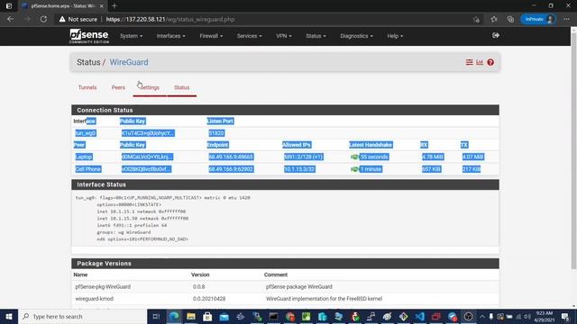
Task: Click the pfSense-pkg-WireGuard package name
Action: 103,286
